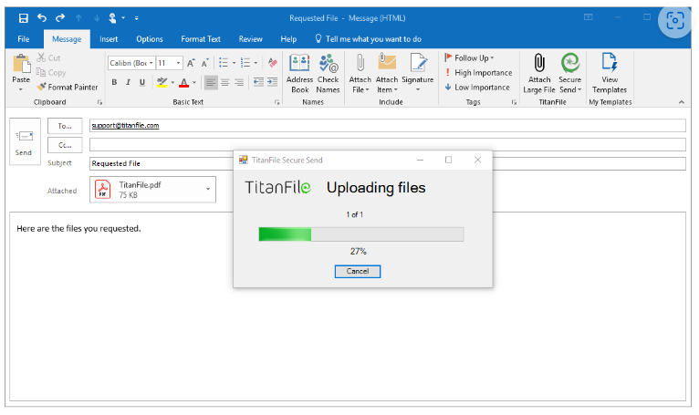
Task: Toggle underline formatting
Action: click(x=142, y=82)
